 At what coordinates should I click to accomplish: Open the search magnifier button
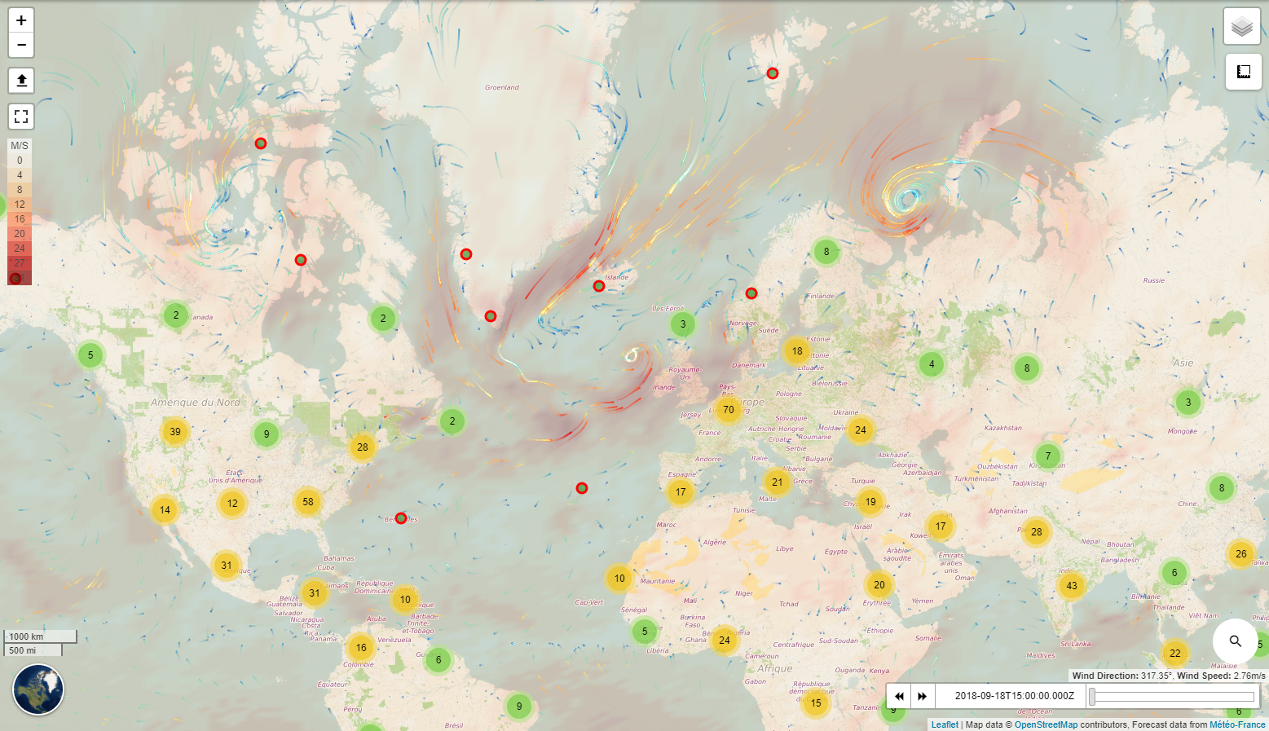[x=1236, y=641]
